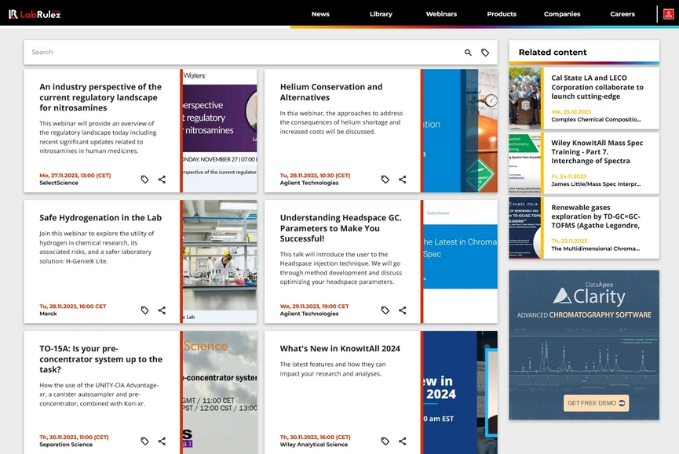Image resolution: width=679 pixels, height=454 pixels.
Task: Share the What's New in KnowItAll card
Action: click(402, 441)
